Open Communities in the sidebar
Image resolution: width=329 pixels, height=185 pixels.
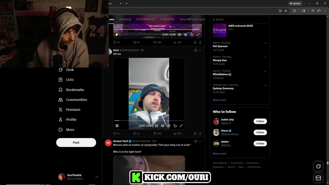73,100
